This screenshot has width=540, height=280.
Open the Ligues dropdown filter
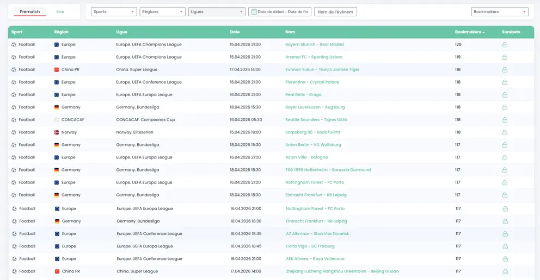(217, 11)
